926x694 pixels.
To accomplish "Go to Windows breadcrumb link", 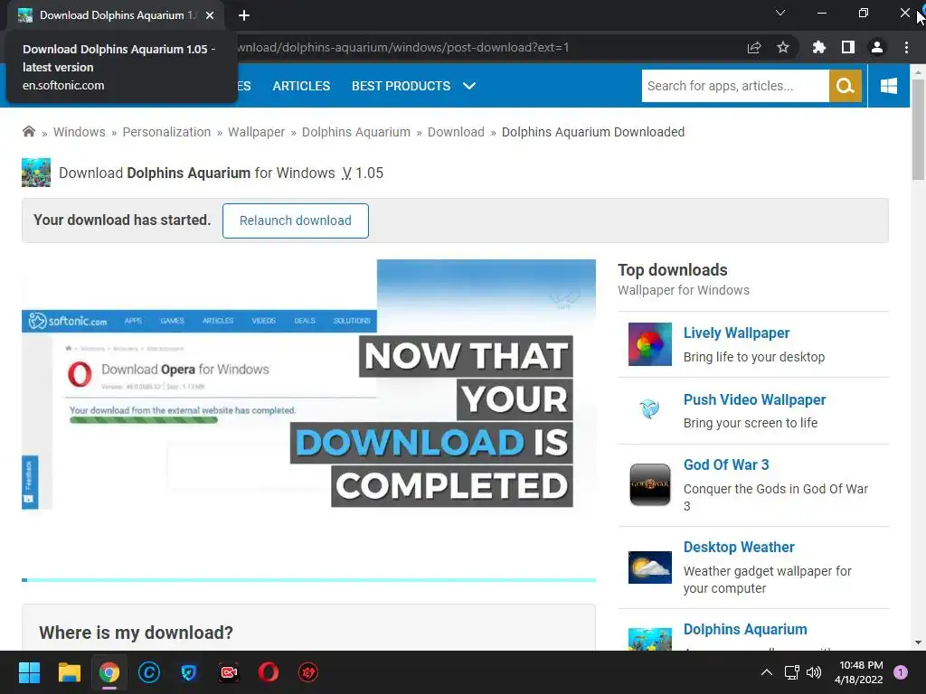I will pyautogui.click(x=80, y=132).
